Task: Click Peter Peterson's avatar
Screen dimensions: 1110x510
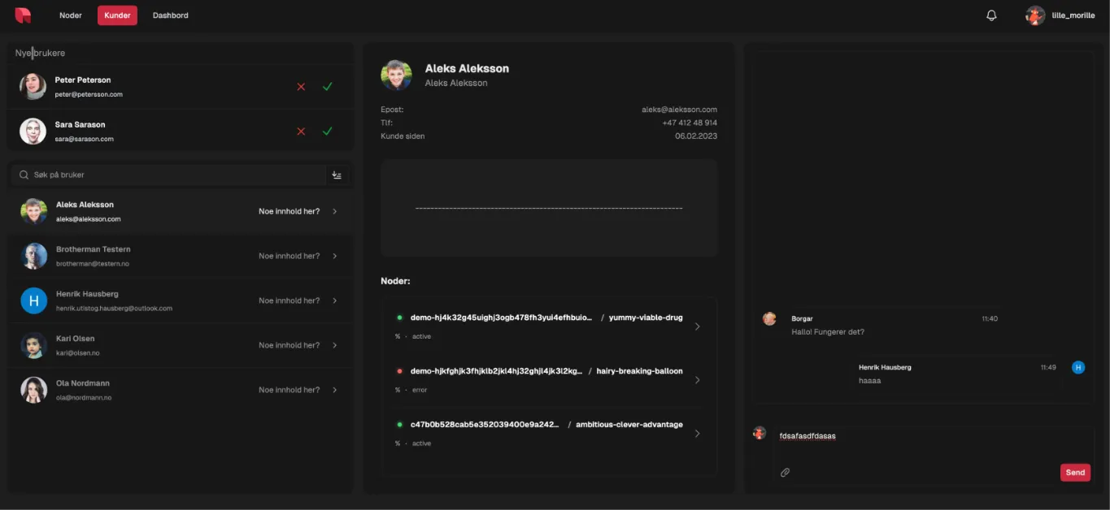Action: (x=33, y=86)
